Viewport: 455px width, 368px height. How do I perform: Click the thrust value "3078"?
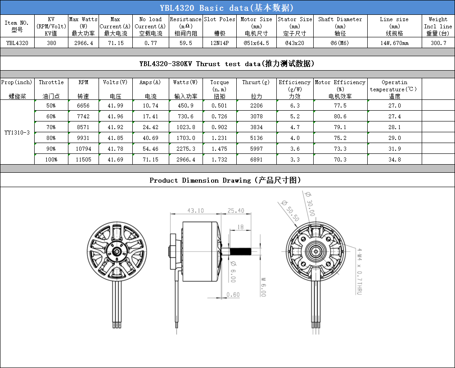(x=257, y=116)
